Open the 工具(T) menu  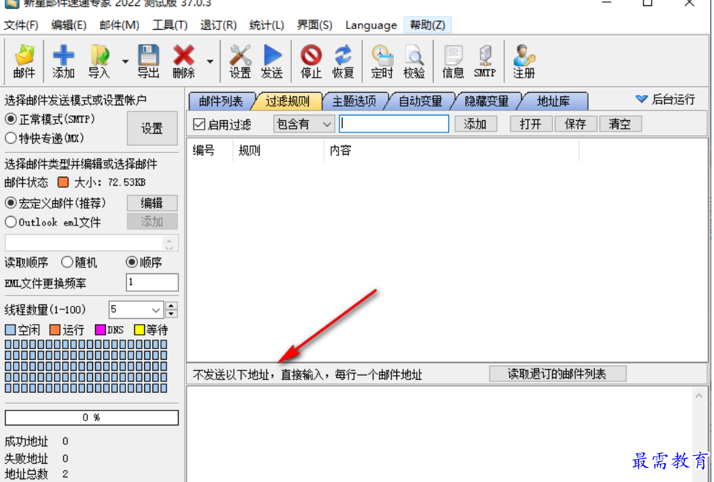(170, 25)
